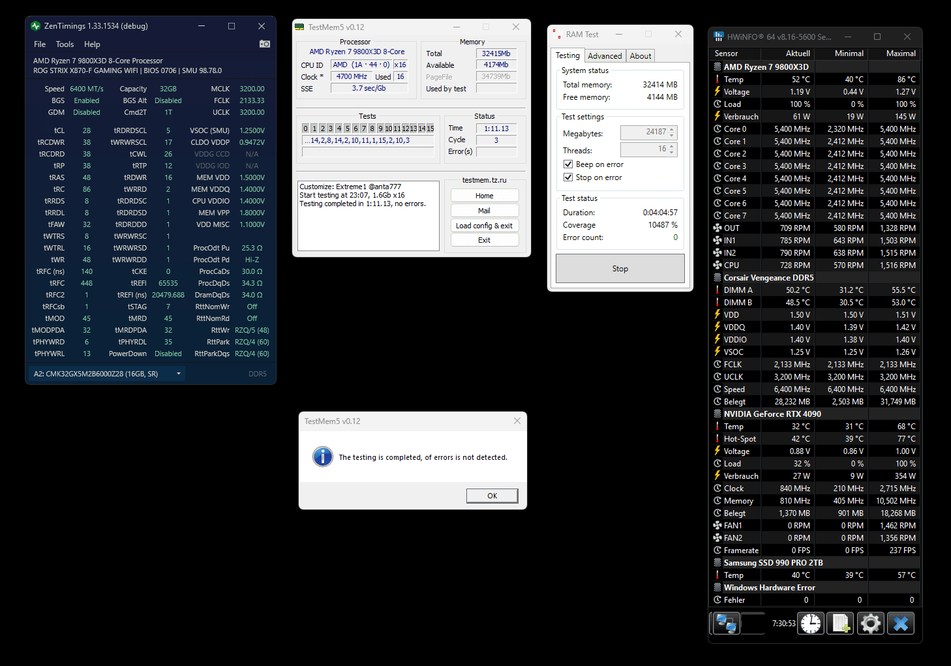Click the Coverage value 10487 % in RAM Test
The width and height of the screenshot is (951, 666).
tap(663, 225)
